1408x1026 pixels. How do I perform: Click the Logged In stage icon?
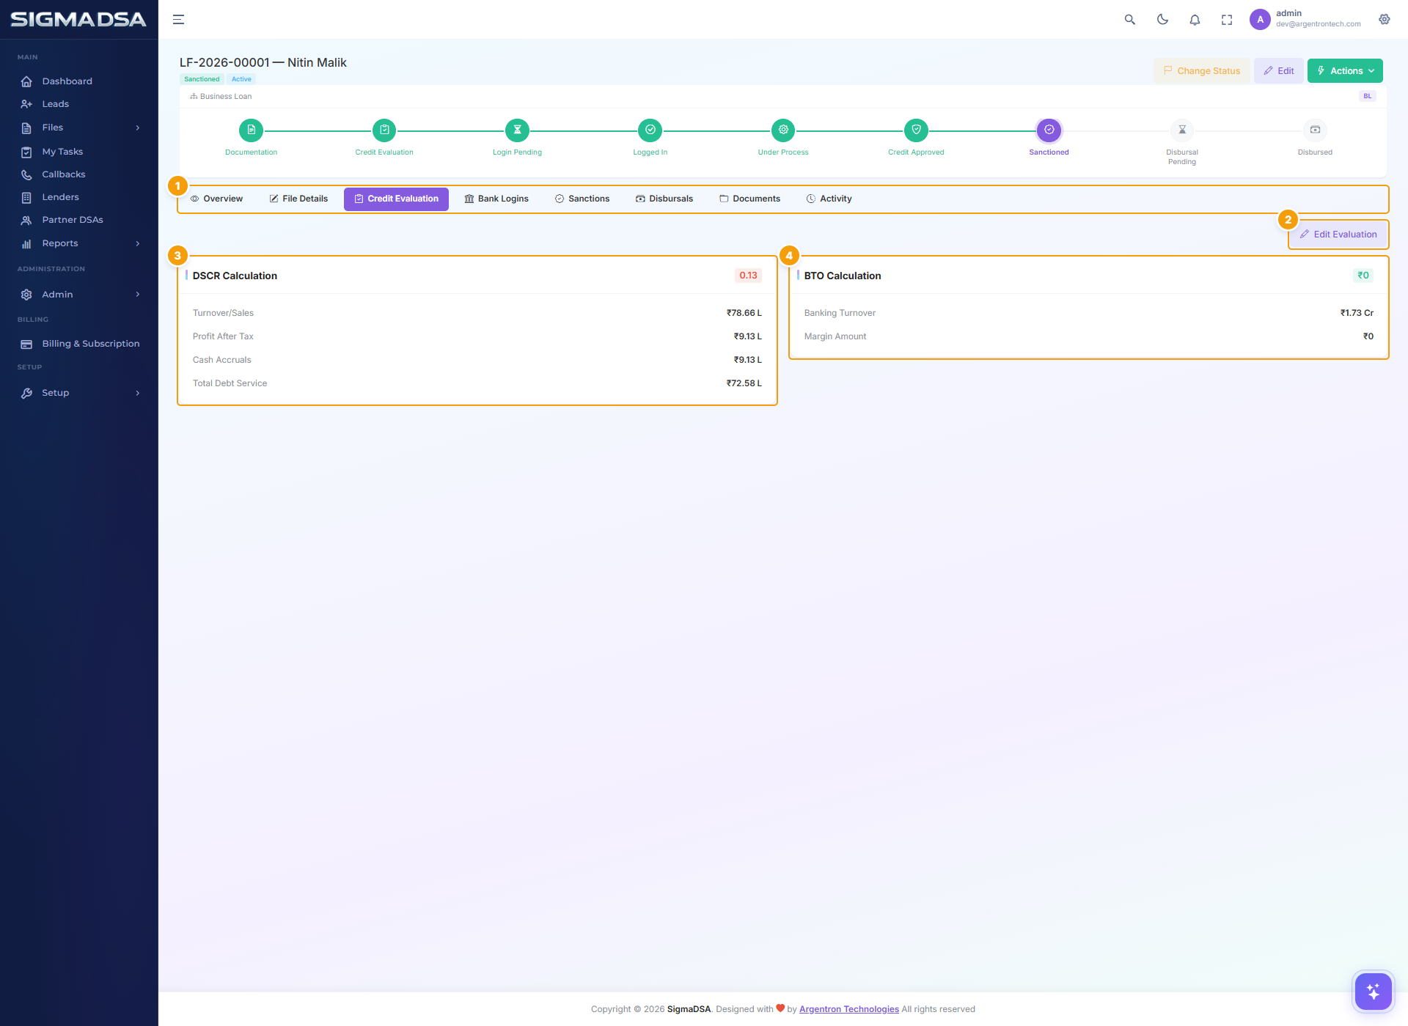point(650,130)
